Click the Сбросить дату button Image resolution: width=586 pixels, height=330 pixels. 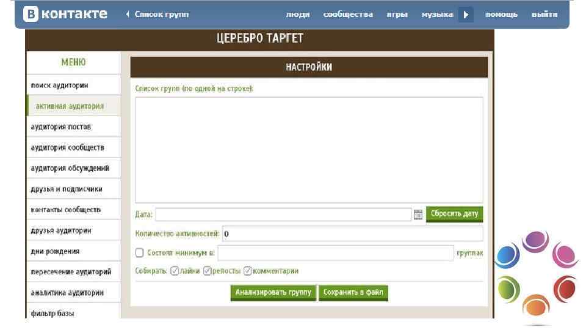pos(454,214)
